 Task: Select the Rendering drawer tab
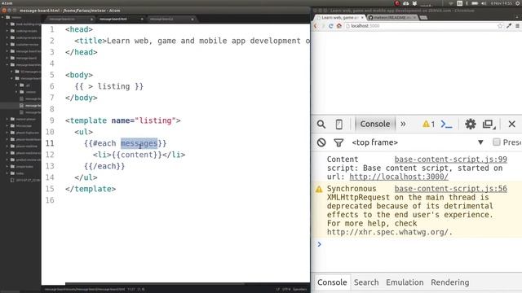449,282
